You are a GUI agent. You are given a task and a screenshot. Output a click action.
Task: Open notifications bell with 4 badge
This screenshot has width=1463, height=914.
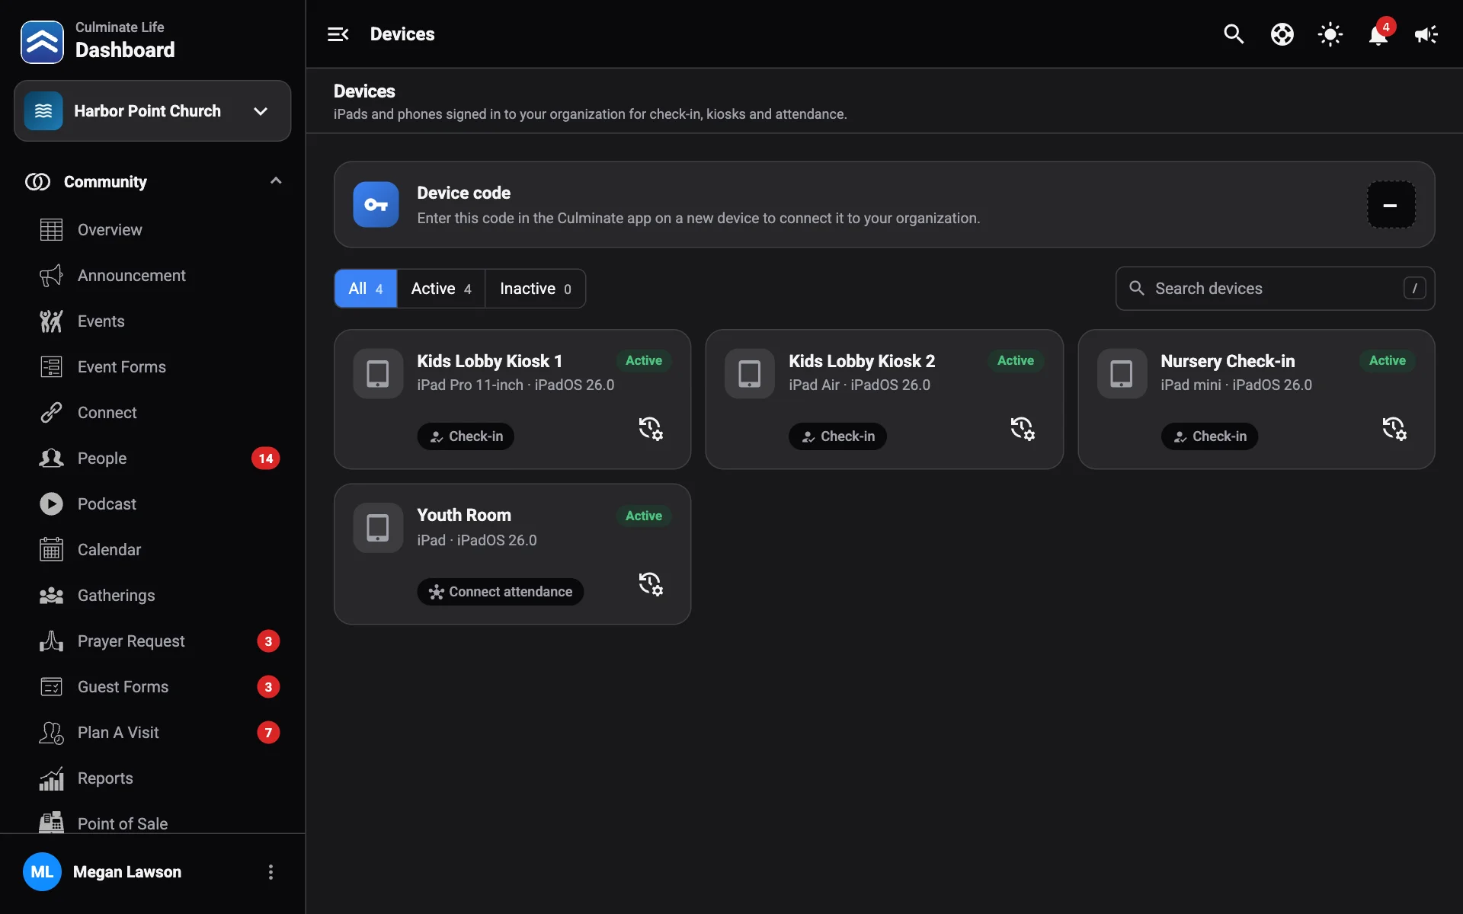tap(1378, 34)
